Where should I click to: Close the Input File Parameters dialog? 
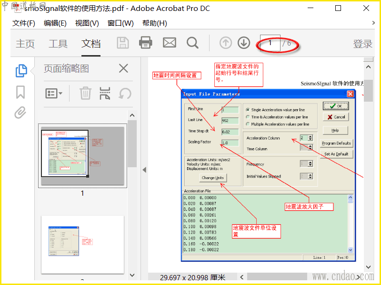[350, 94]
